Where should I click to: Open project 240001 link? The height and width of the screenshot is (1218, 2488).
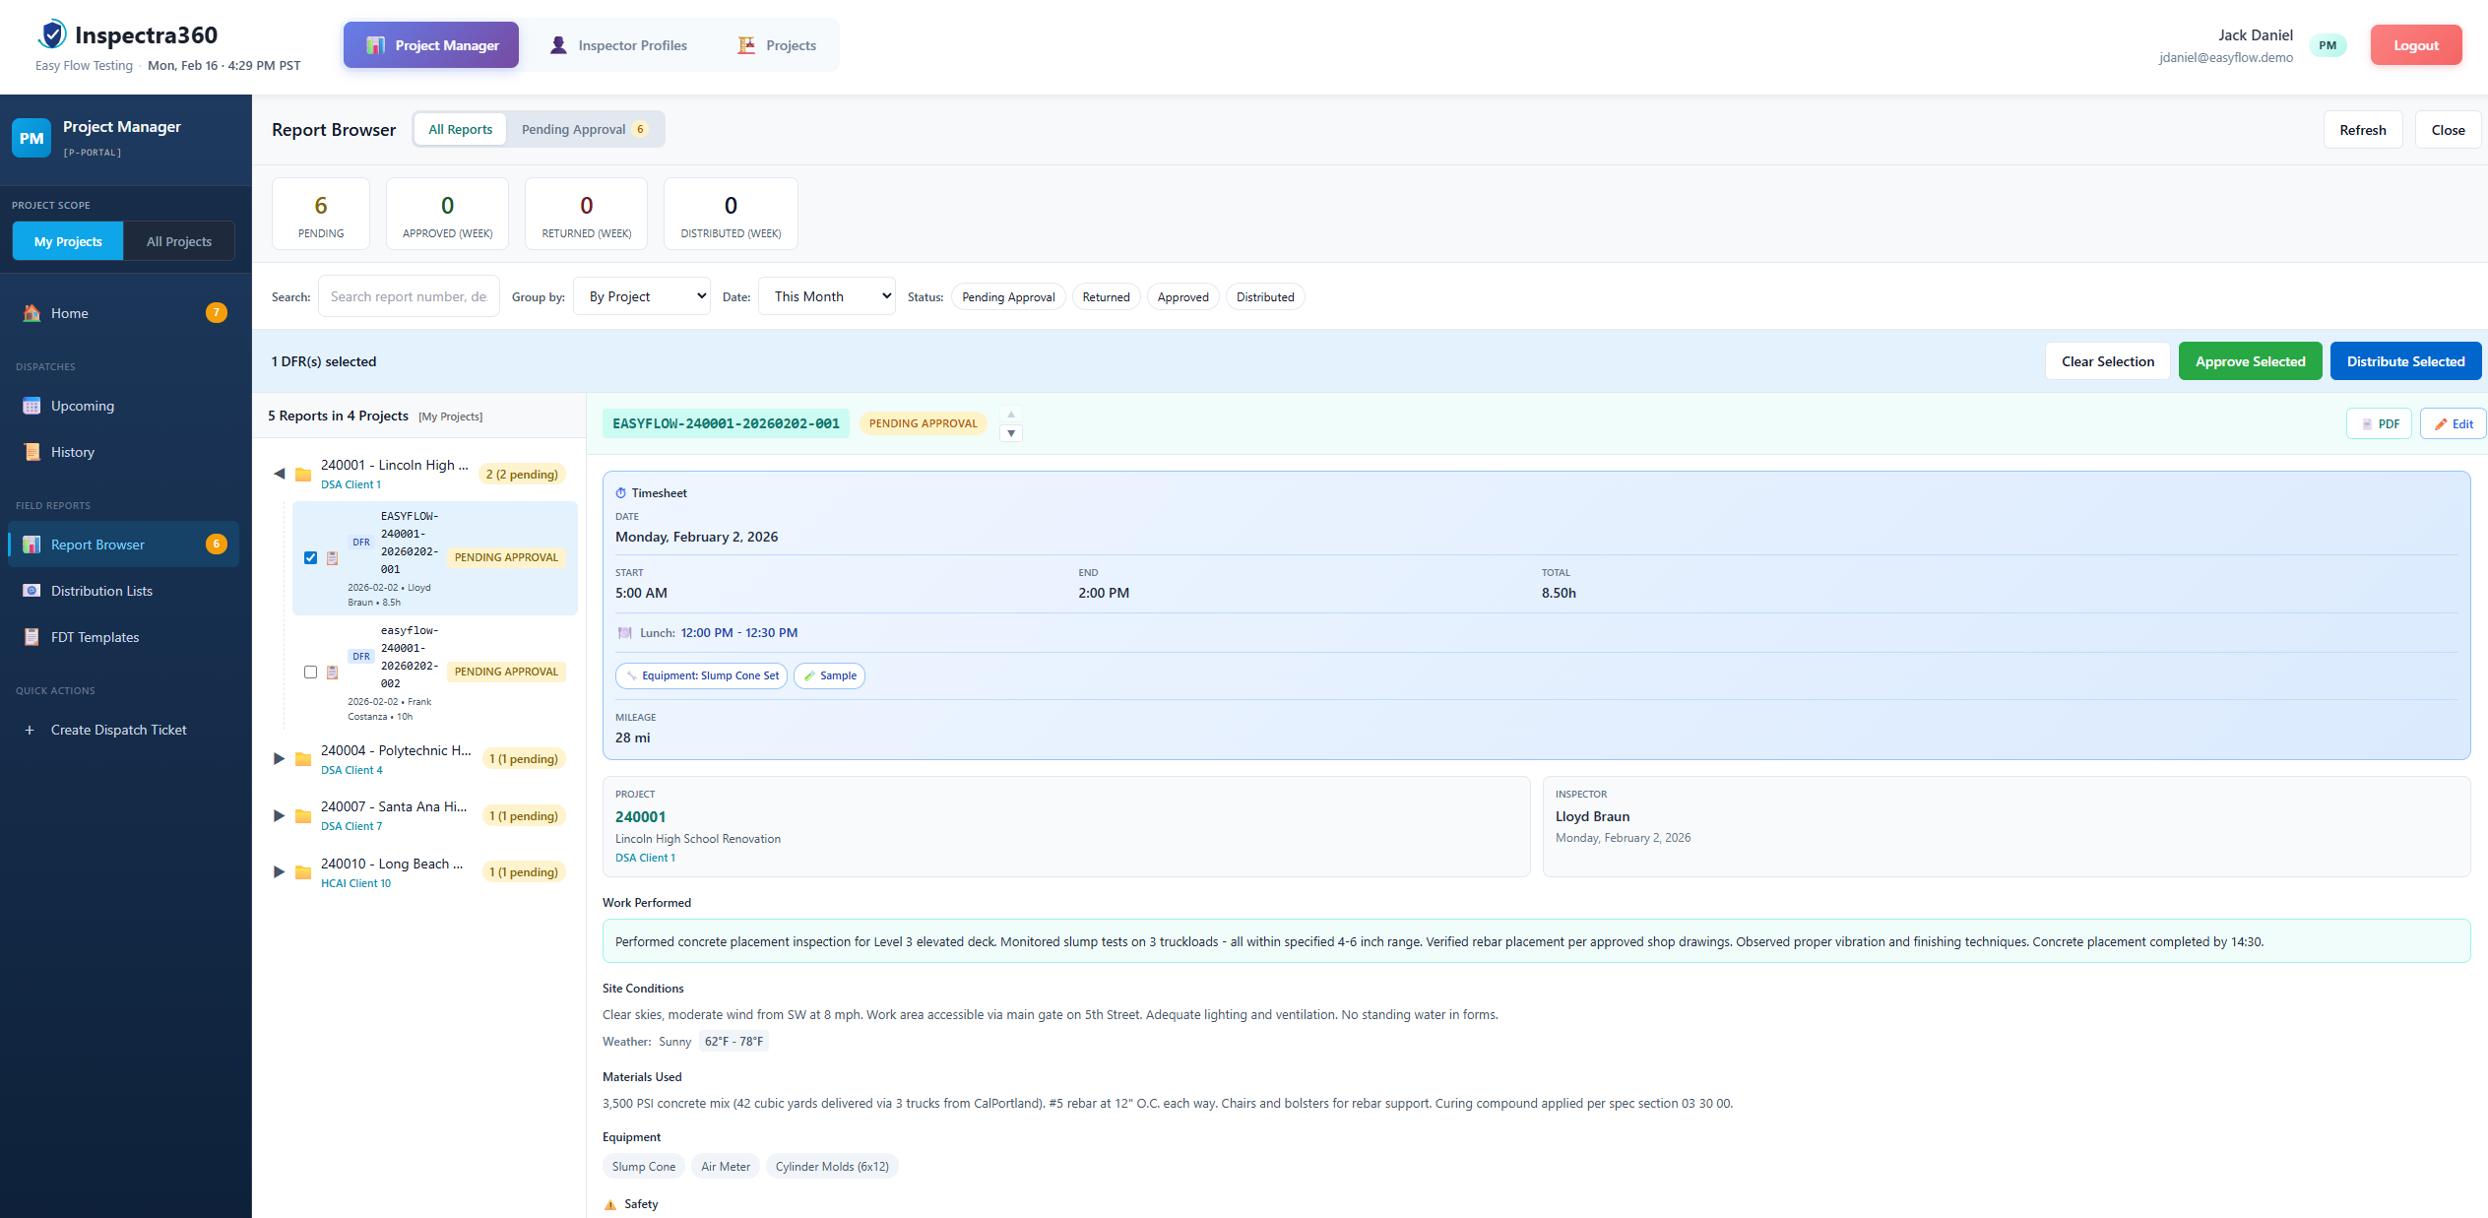pos(640,816)
